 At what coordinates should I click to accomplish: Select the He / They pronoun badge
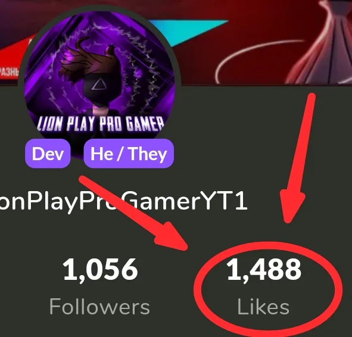[129, 154]
